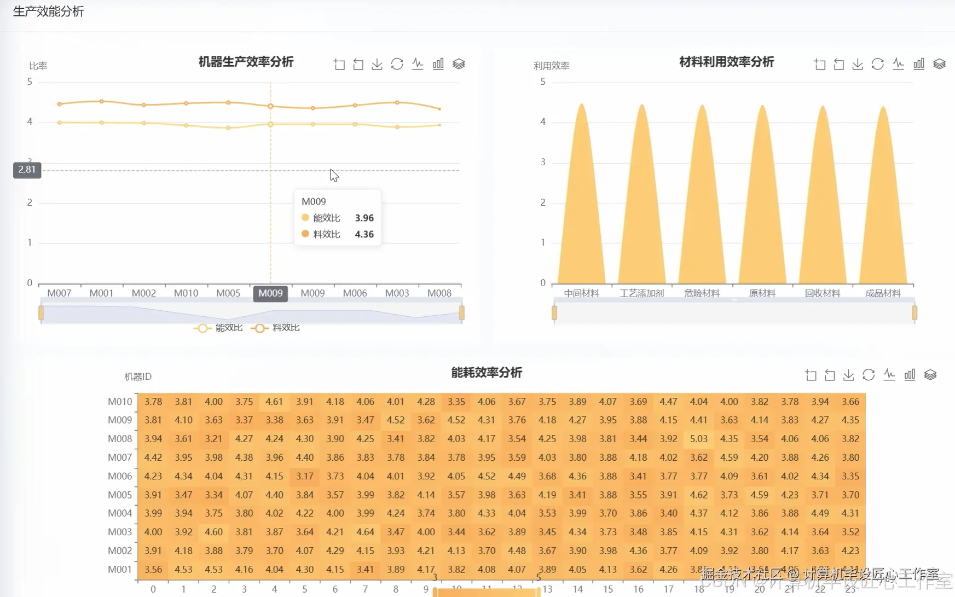Click restore view icon on 机器生产效率分析 chart
The height and width of the screenshot is (597, 955).
(358, 63)
